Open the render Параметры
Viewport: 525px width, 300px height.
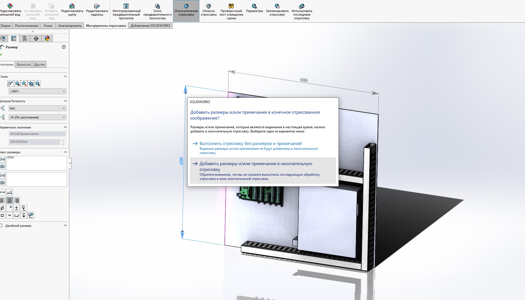[x=254, y=8]
